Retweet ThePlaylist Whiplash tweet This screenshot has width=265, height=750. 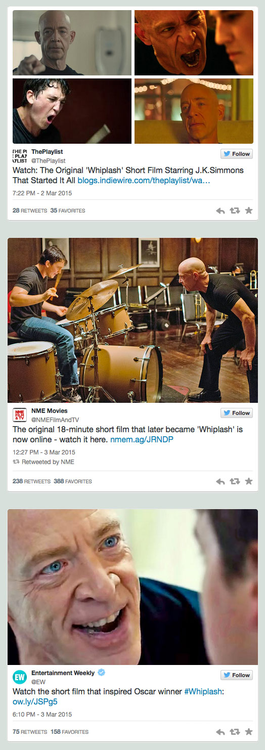click(235, 211)
